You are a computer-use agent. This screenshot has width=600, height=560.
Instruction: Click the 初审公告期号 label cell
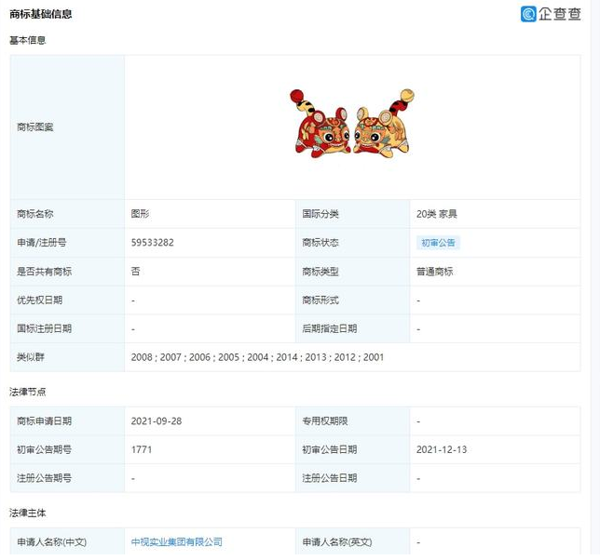pyautogui.click(x=67, y=449)
